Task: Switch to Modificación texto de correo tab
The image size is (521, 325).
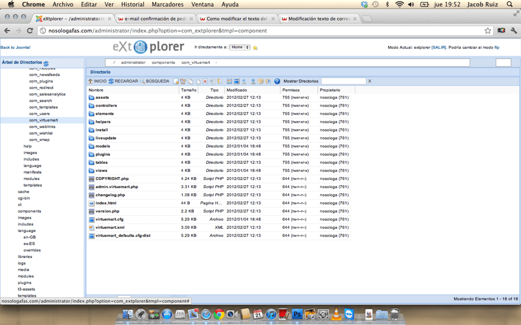Action: click(x=319, y=18)
